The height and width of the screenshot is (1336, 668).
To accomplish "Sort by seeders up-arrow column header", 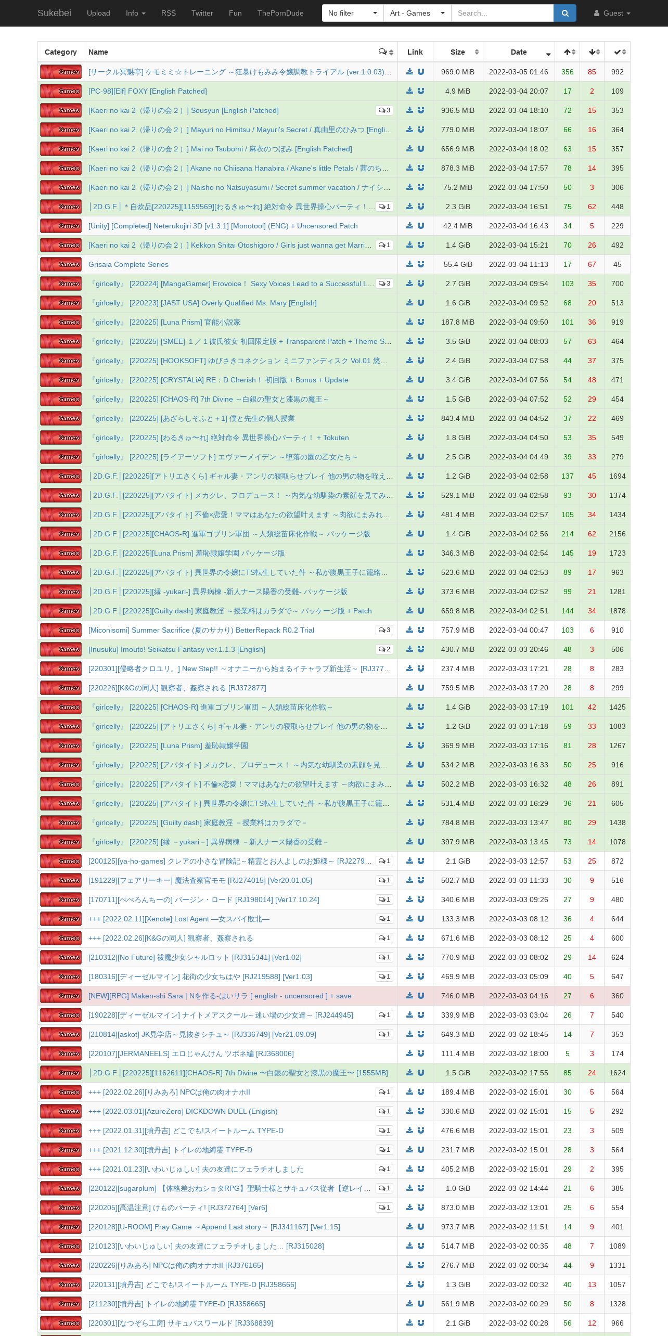I will click(x=568, y=52).
